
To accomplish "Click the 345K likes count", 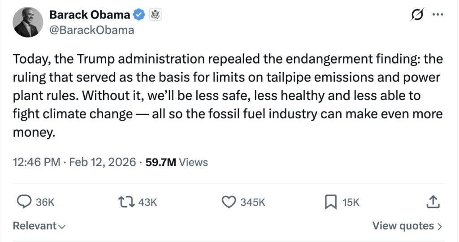I will tap(253, 203).
